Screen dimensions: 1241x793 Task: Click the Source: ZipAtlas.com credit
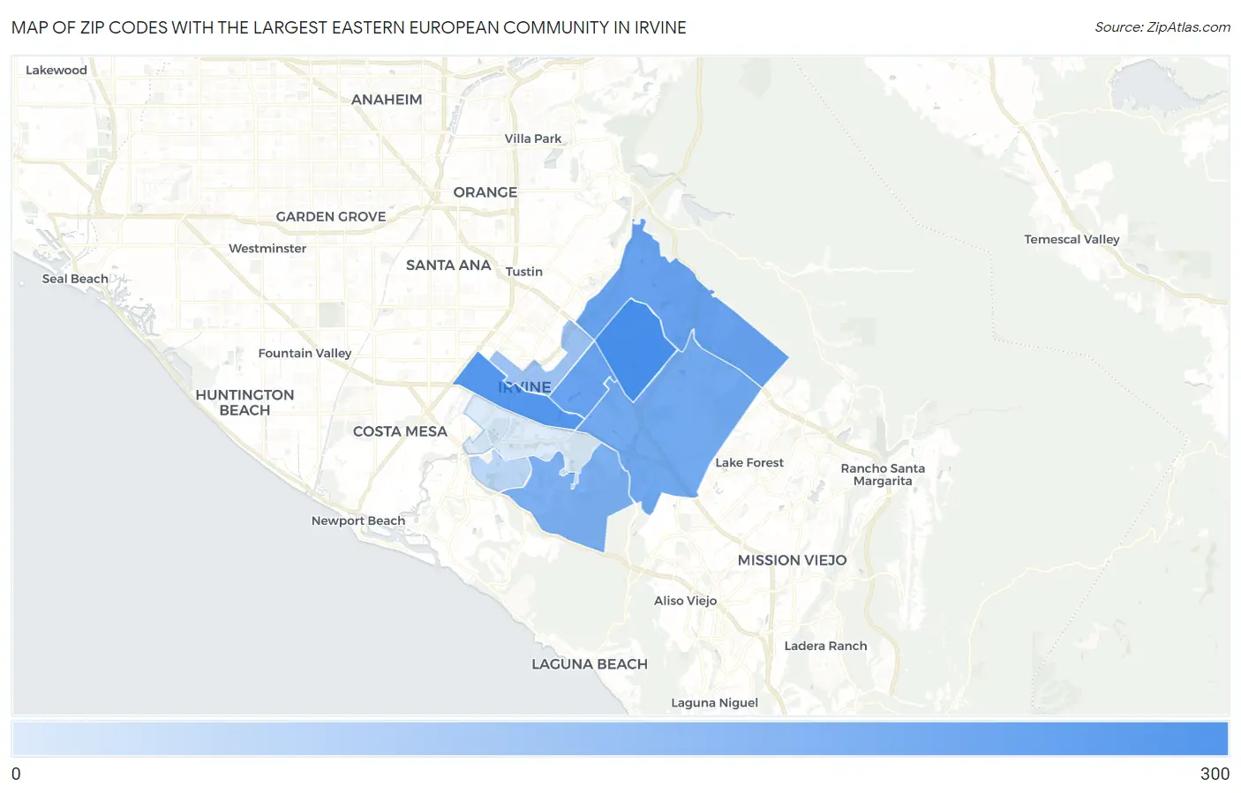tap(1162, 27)
